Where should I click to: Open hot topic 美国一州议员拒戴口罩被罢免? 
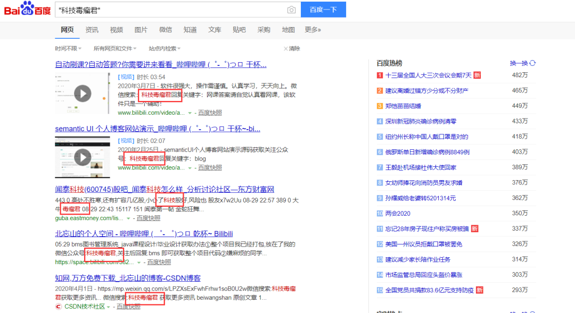tap(424, 244)
